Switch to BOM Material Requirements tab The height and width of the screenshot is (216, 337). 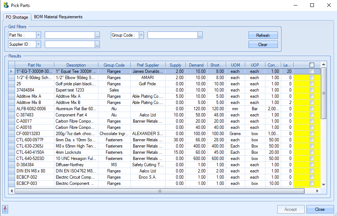(58, 17)
